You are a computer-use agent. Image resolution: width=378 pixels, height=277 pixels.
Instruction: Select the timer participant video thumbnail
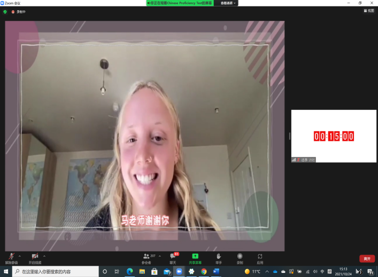334,136
